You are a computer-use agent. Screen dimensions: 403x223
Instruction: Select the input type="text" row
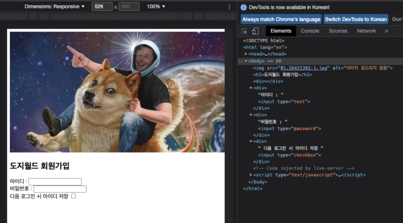coord(284,101)
